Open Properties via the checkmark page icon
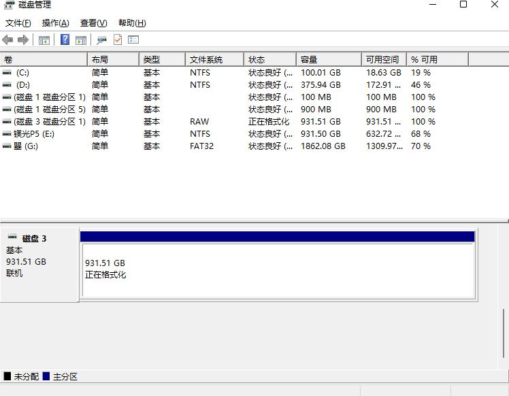Image resolution: width=509 pixels, height=396 pixels. (x=118, y=39)
